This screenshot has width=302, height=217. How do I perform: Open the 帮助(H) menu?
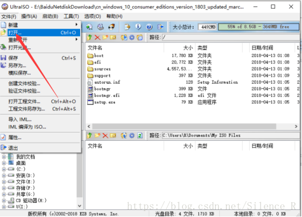(x=114, y=16)
